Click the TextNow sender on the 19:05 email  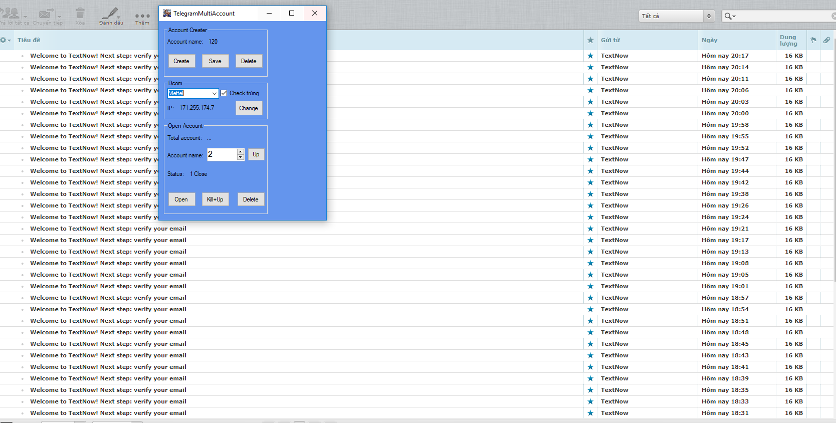click(614, 275)
